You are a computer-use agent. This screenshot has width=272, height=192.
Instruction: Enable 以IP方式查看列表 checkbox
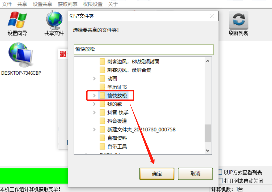pyautogui.click(x=220, y=172)
